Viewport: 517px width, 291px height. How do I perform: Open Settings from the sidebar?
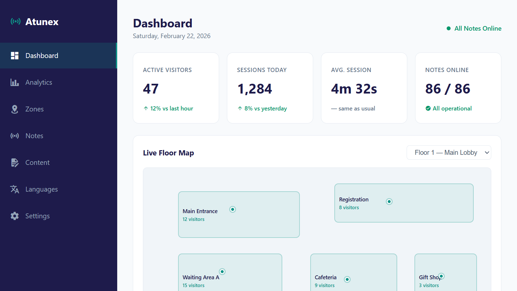tap(59, 216)
